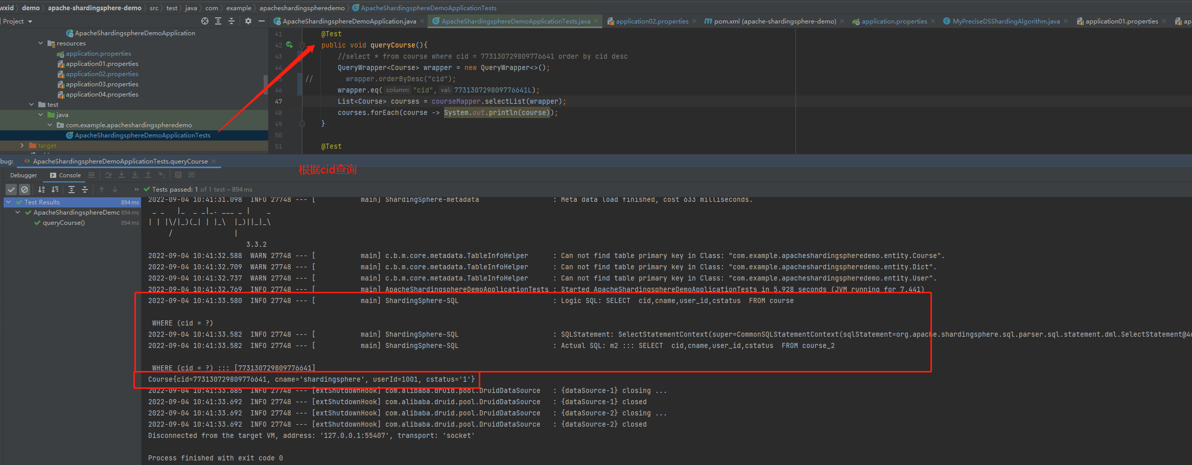Click the Show Execution Point icon
This screenshot has height=465, width=1192.
[108, 175]
